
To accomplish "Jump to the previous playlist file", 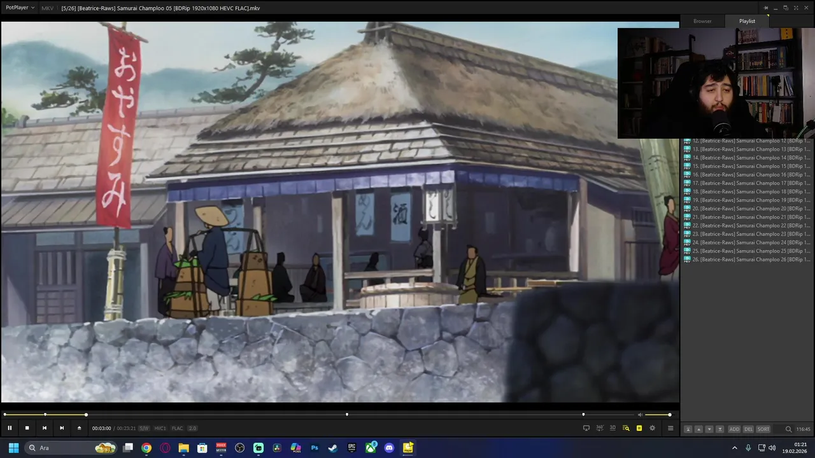I will [44, 428].
